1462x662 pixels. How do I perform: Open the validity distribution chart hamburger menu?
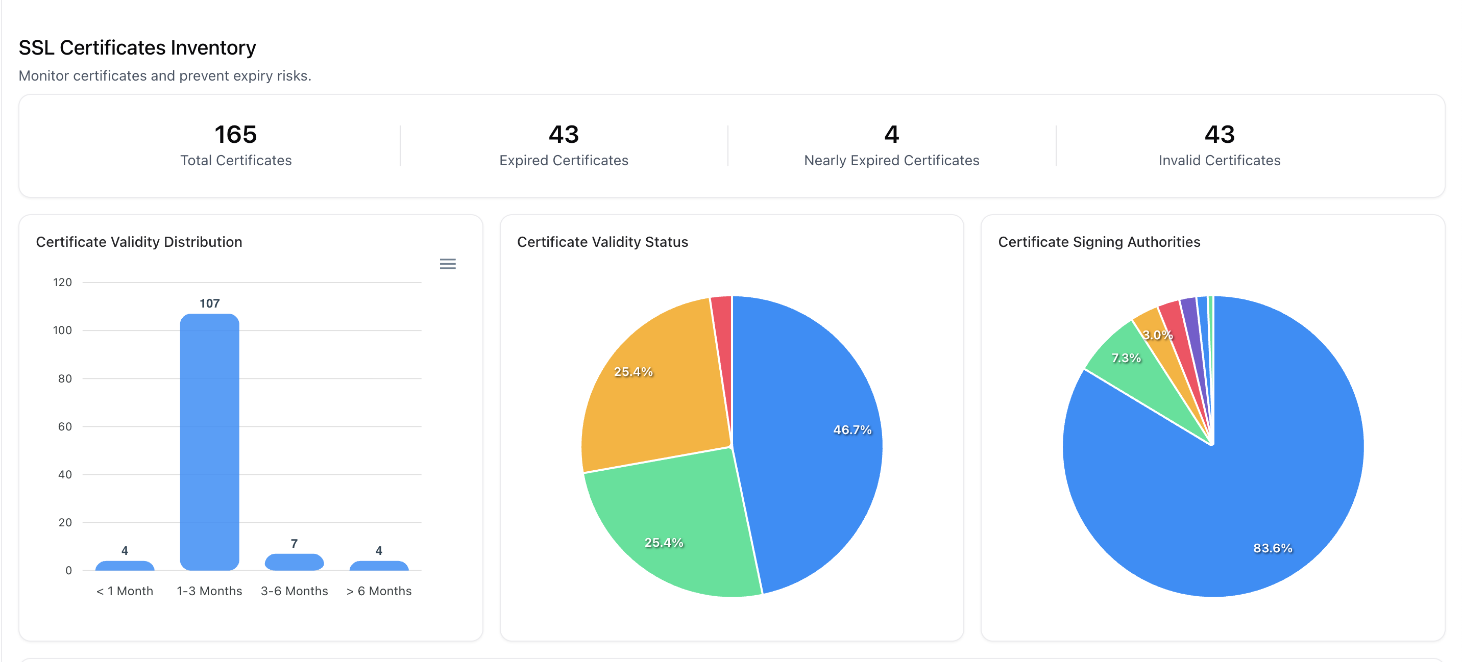(x=447, y=264)
